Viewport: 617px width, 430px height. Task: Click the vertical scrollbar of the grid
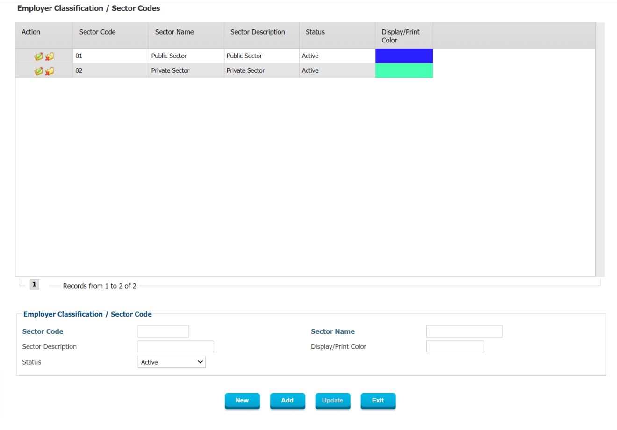coord(600,149)
